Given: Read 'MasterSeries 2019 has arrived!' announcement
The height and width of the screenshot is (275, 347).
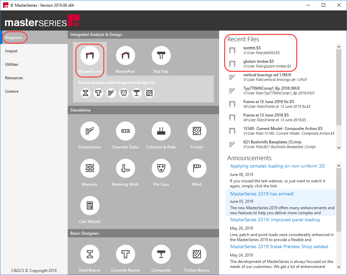Looking at the screenshot, I should 262,194.
